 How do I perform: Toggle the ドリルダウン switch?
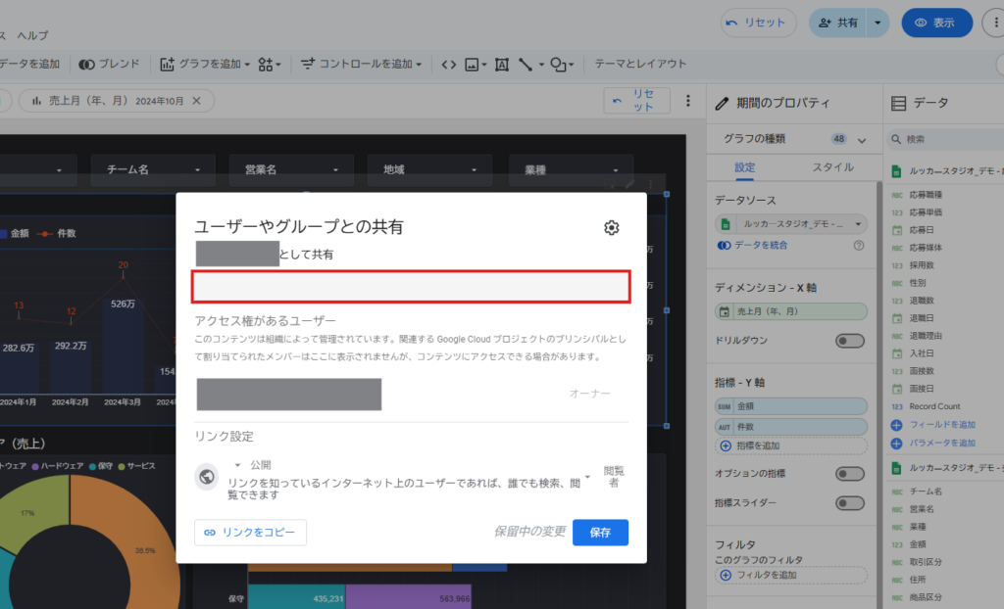[849, 341]
